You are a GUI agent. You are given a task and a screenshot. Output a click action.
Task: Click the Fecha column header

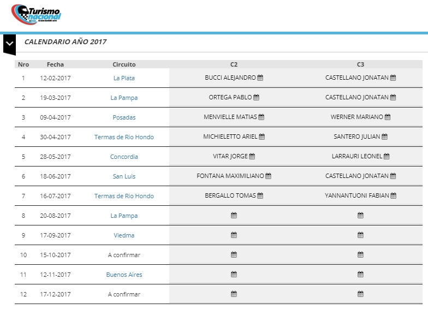pyautogui.click(x=55, y=64)
